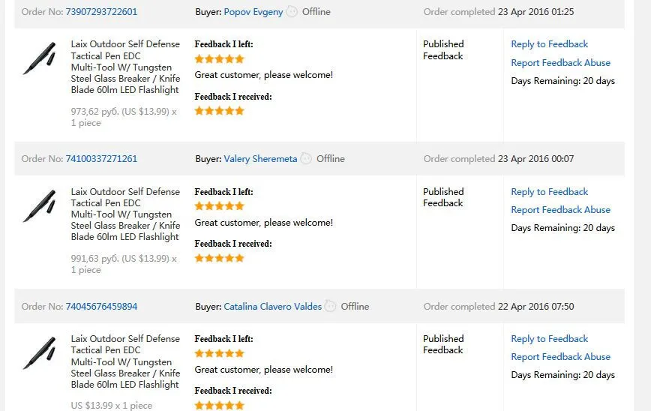
Task: Click received star rating in first order
Action: 219,111
